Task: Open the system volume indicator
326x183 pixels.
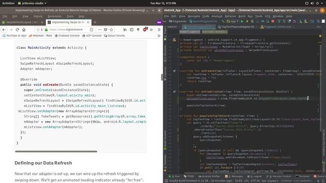Action: (312, 4)
